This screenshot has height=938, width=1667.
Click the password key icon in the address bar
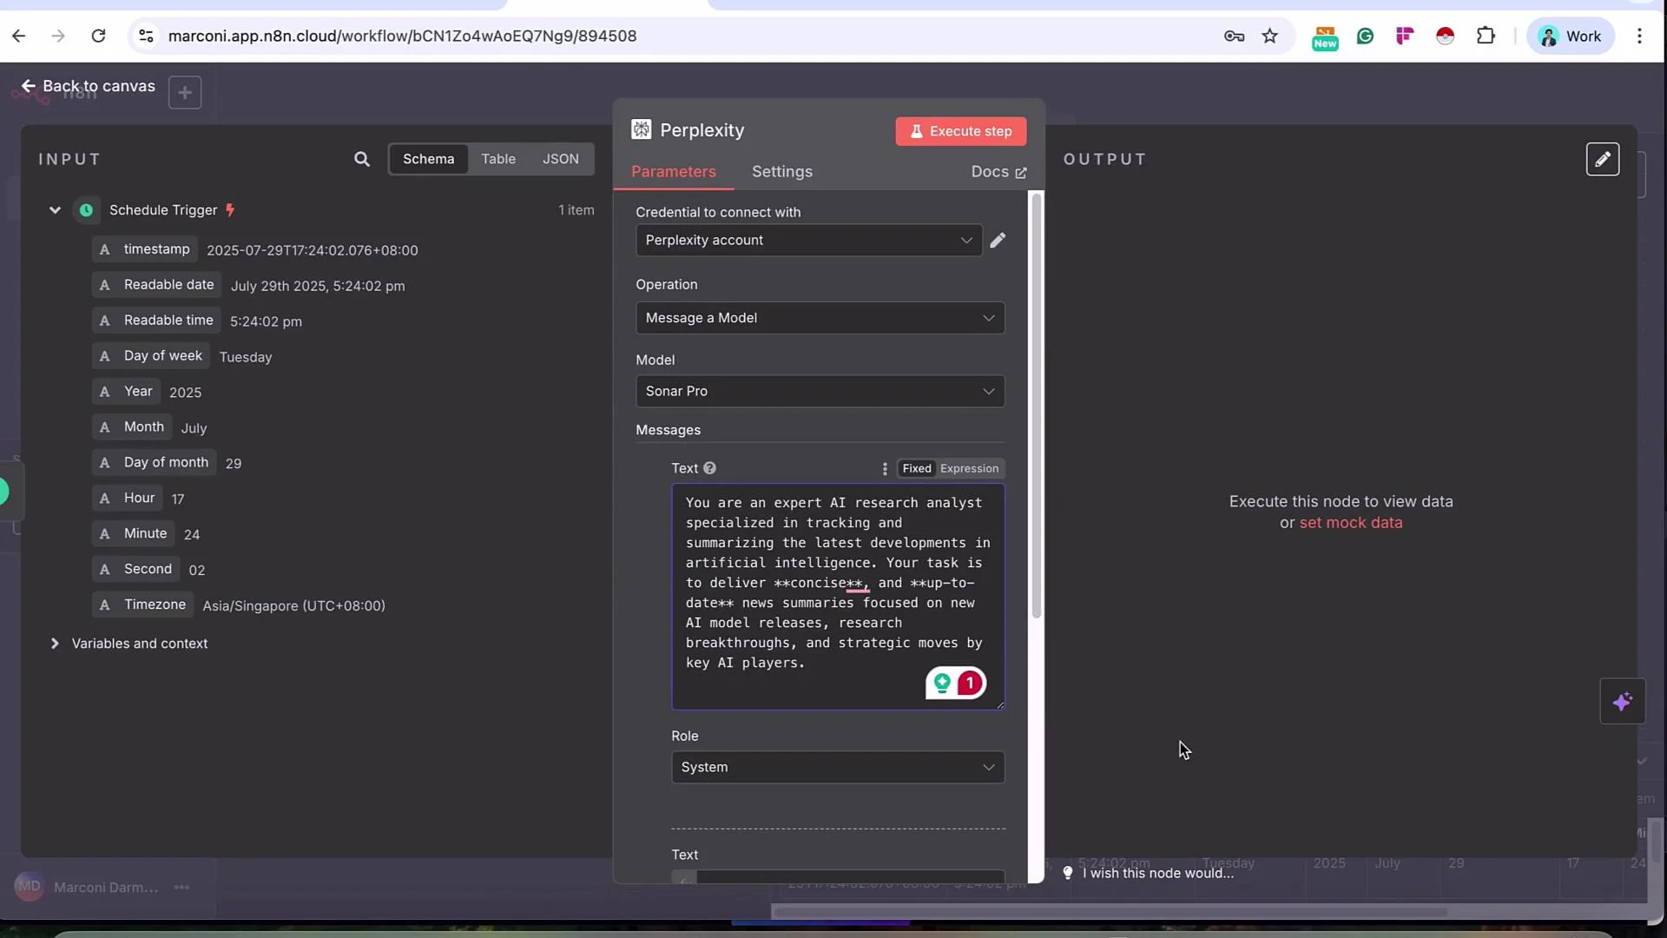(1234, 36)
